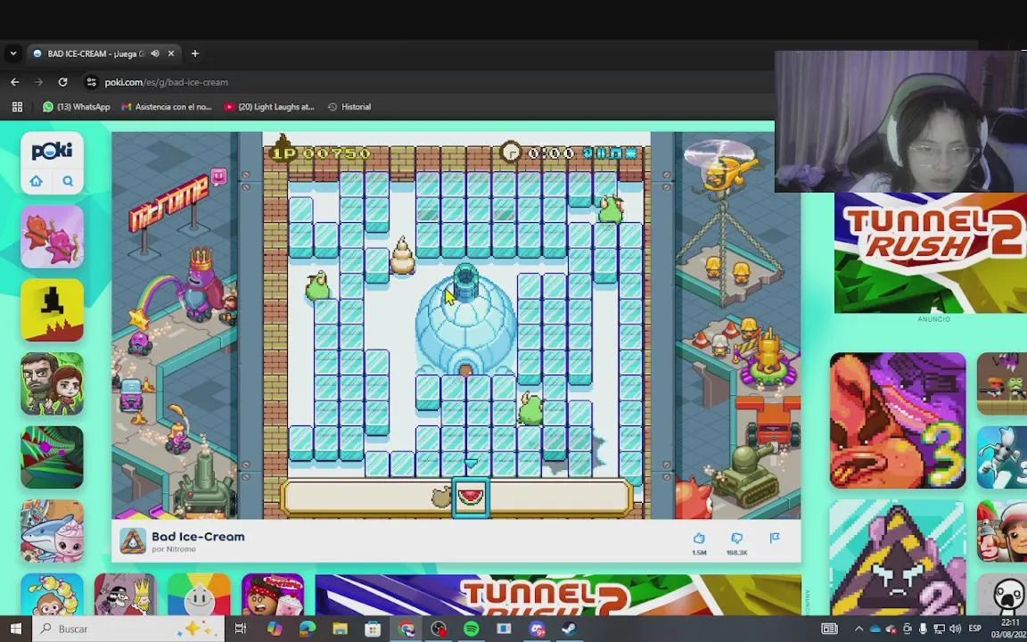Image resolution: width=1027 pixels, height=642 pixels.
Task: Close the BAD ICE-CREAM tab
Action: [x=171, y=53]
